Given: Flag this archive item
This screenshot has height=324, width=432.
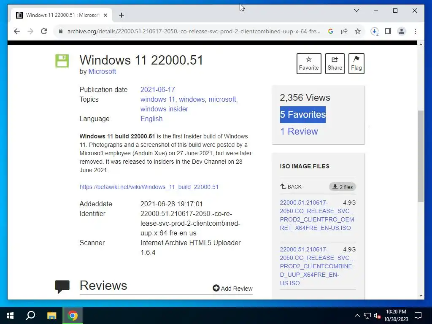Looking at the screenshot, I should pos(356,64).
